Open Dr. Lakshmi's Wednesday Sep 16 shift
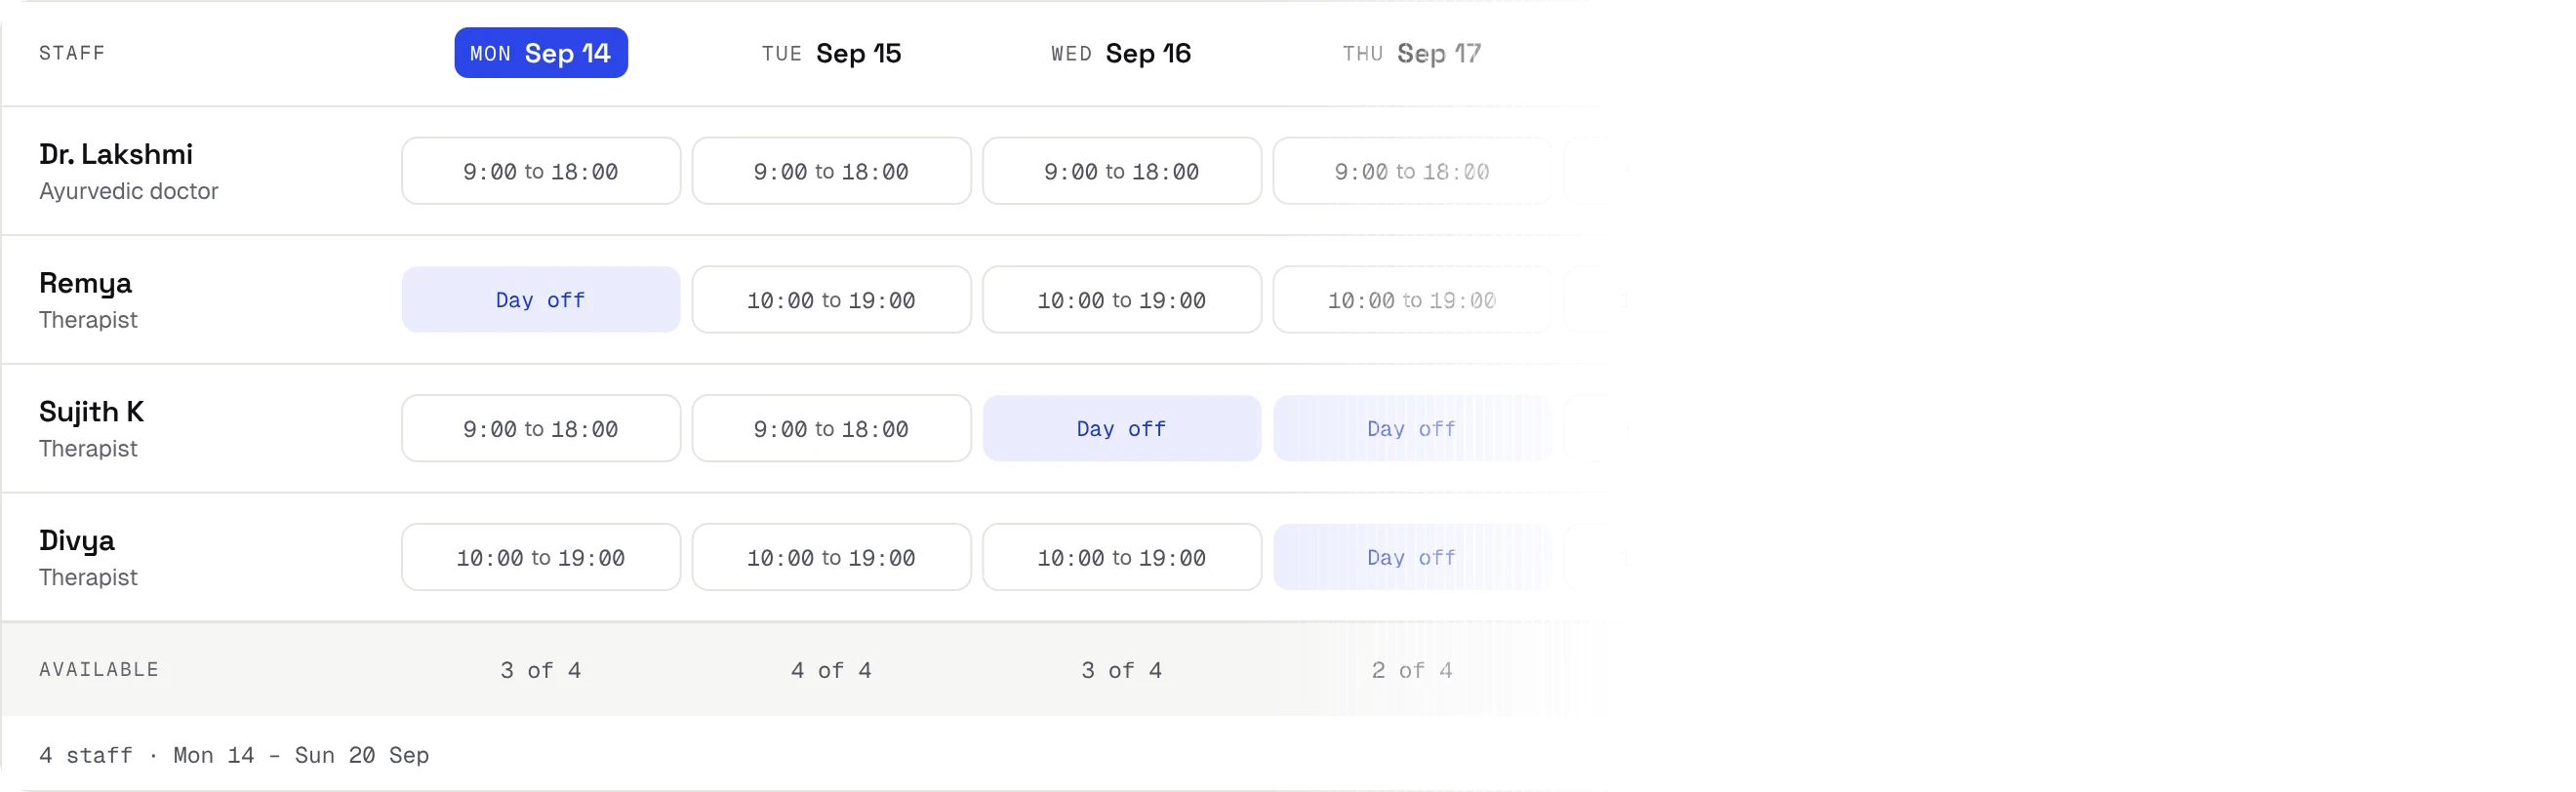 [1122, 171]
